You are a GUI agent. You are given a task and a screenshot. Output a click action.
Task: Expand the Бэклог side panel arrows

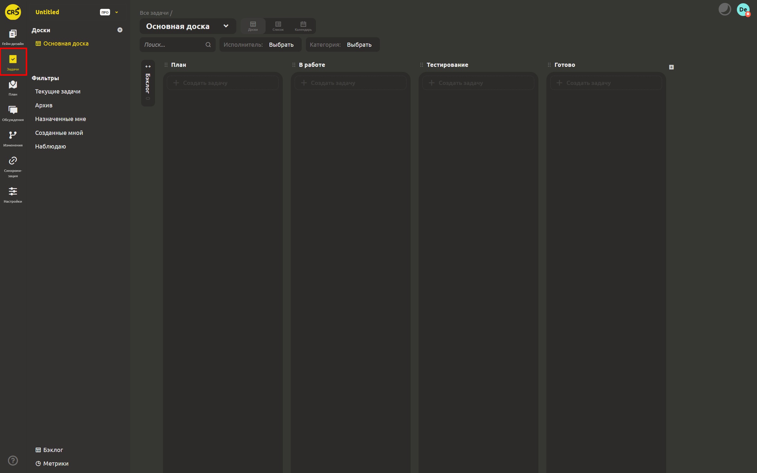tap(148, 66)
